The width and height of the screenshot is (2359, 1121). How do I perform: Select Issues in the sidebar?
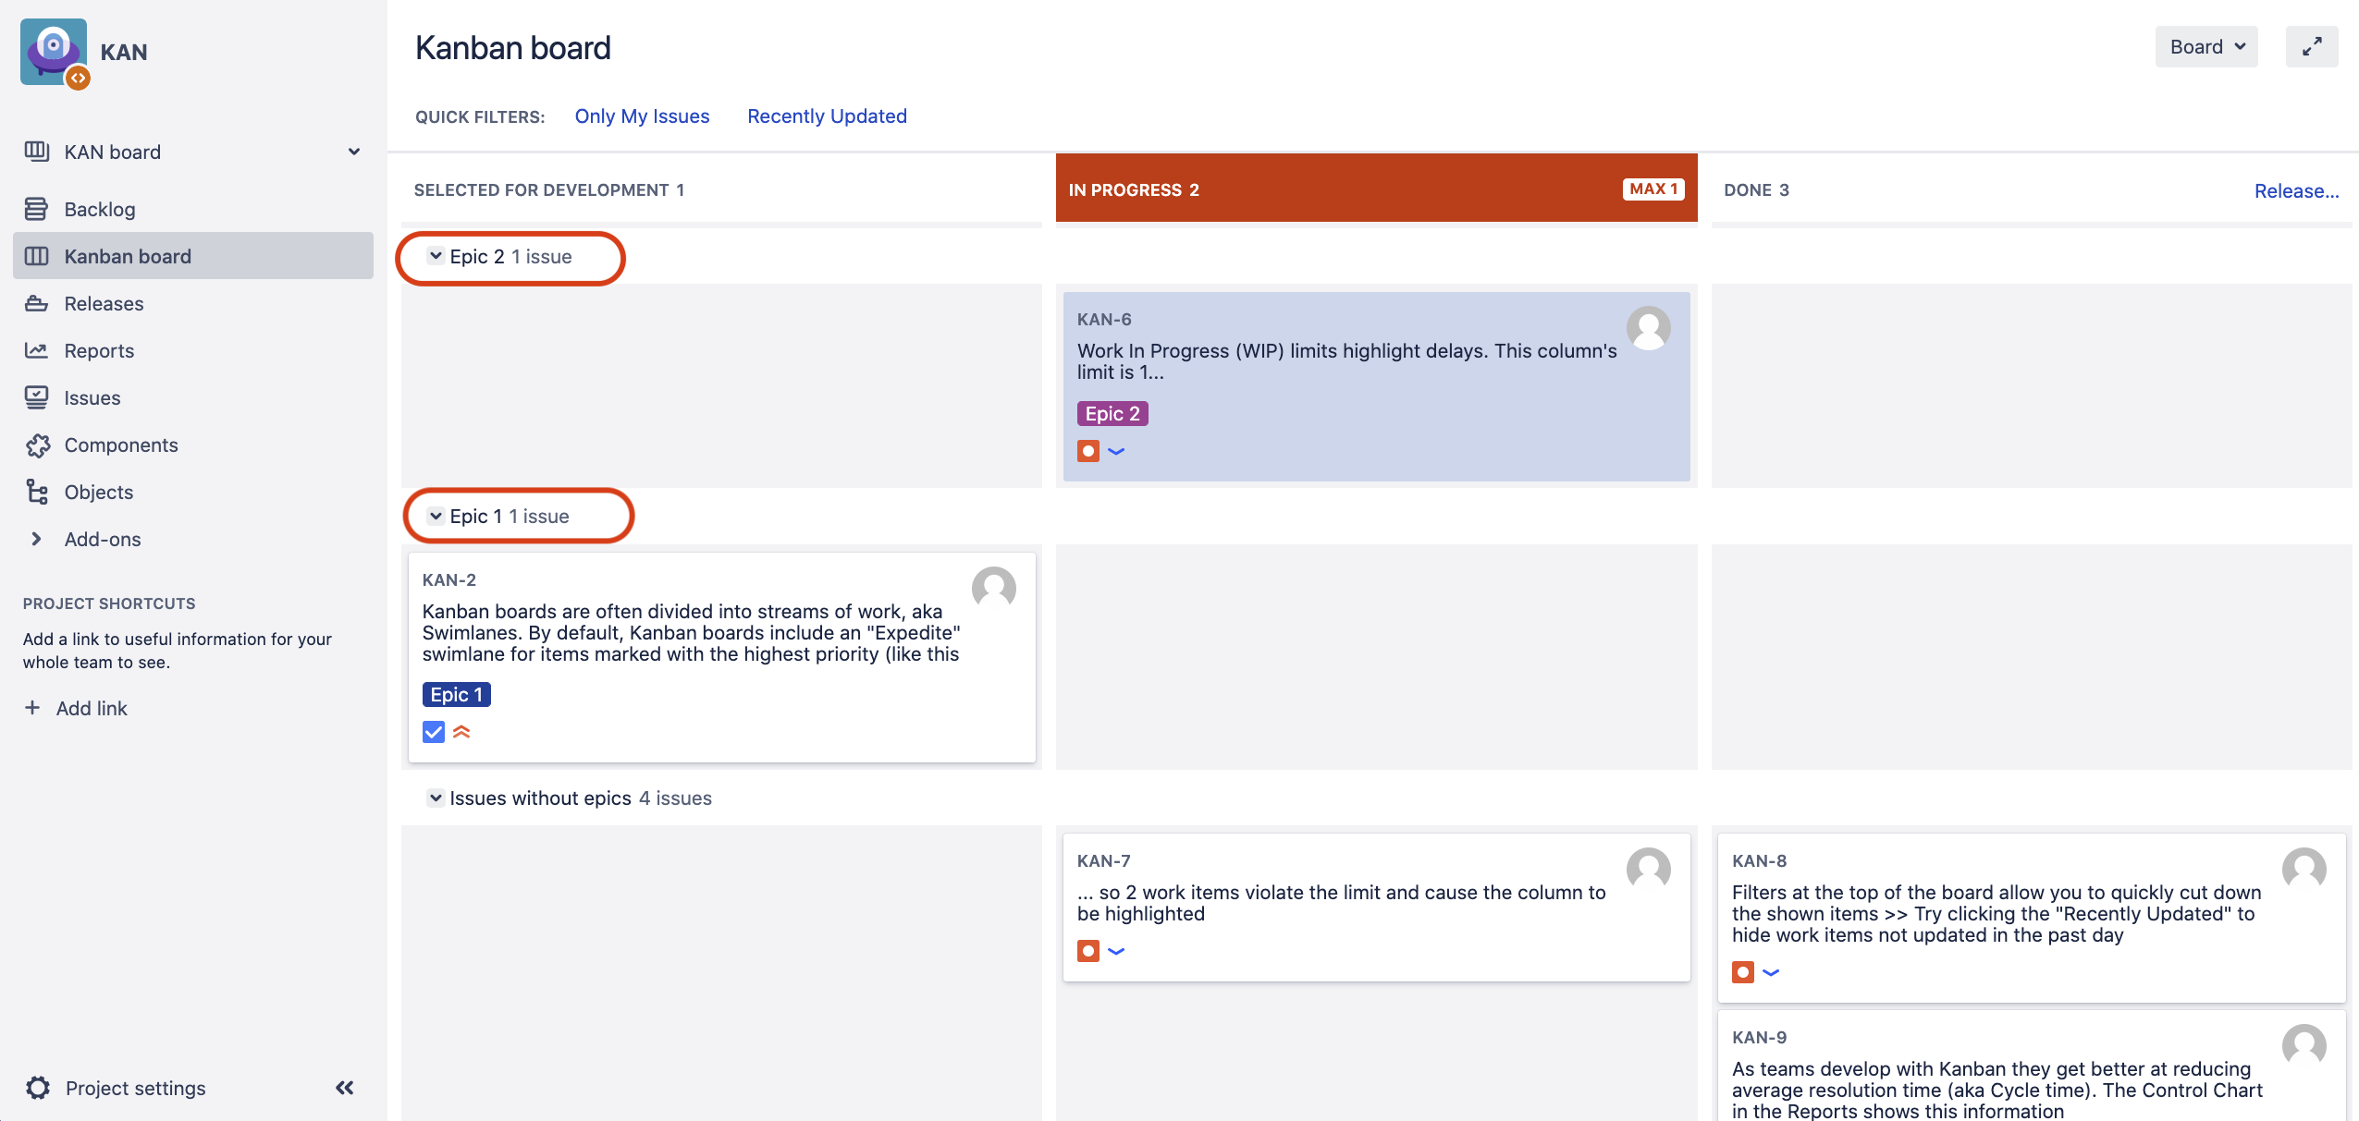tap(92, 397)
